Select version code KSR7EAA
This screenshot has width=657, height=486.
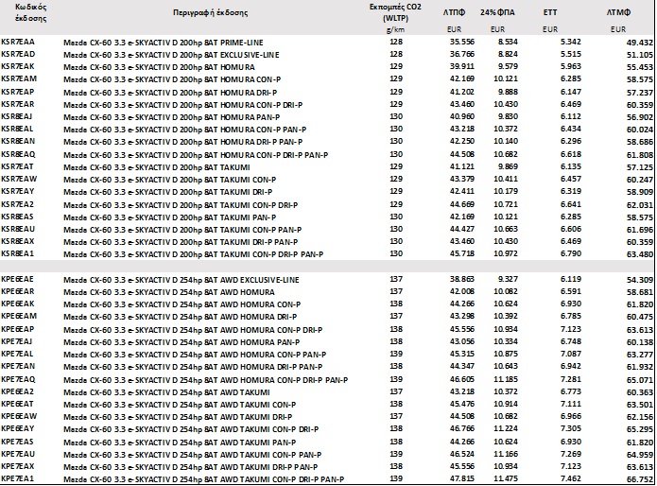coord(18,42)
